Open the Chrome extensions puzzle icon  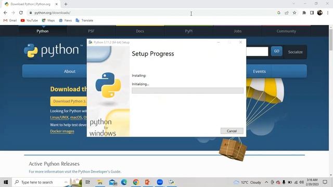[x=304, y=12]
